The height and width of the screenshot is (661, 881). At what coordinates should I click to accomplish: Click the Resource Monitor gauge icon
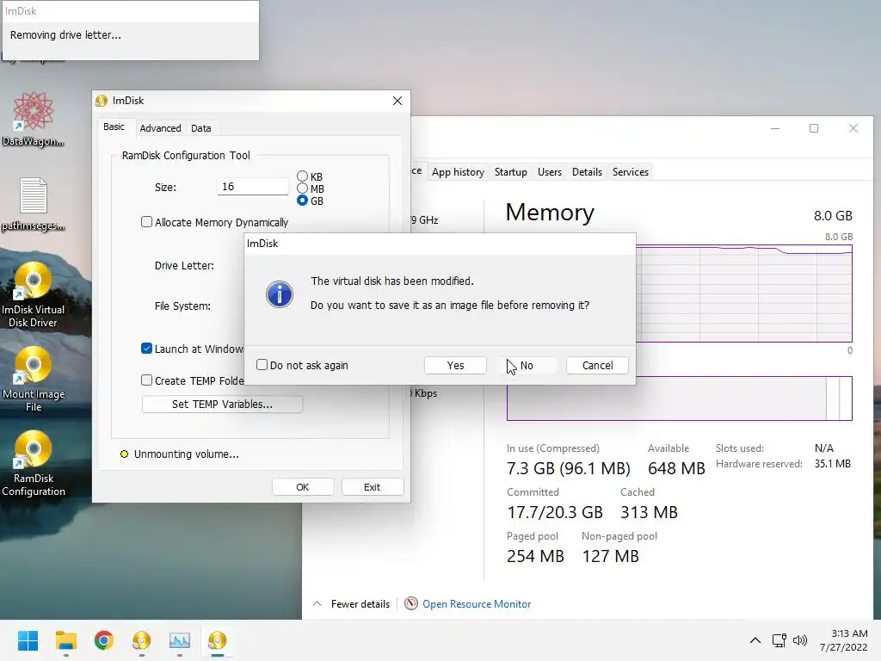point(411,603)
